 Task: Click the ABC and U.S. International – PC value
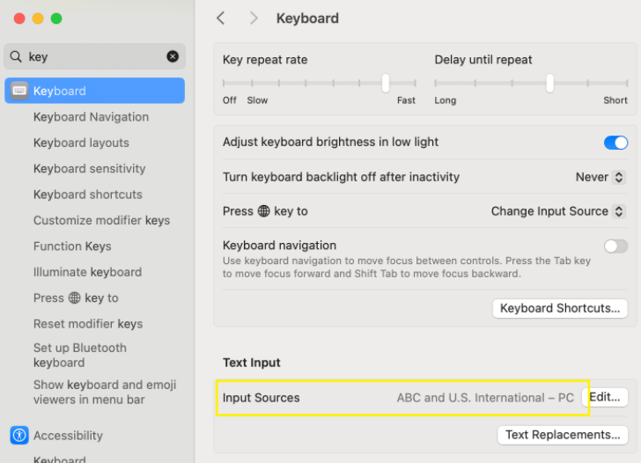coord(485,398)
